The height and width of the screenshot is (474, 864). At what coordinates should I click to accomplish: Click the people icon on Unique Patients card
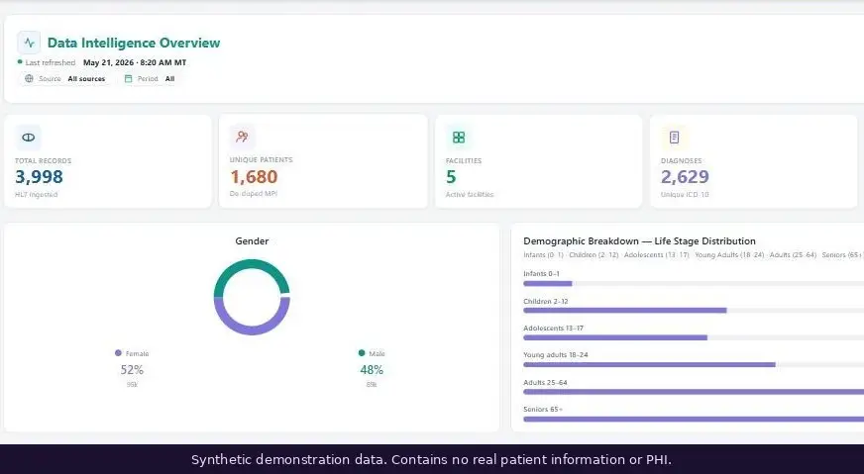tap(243, 137)
